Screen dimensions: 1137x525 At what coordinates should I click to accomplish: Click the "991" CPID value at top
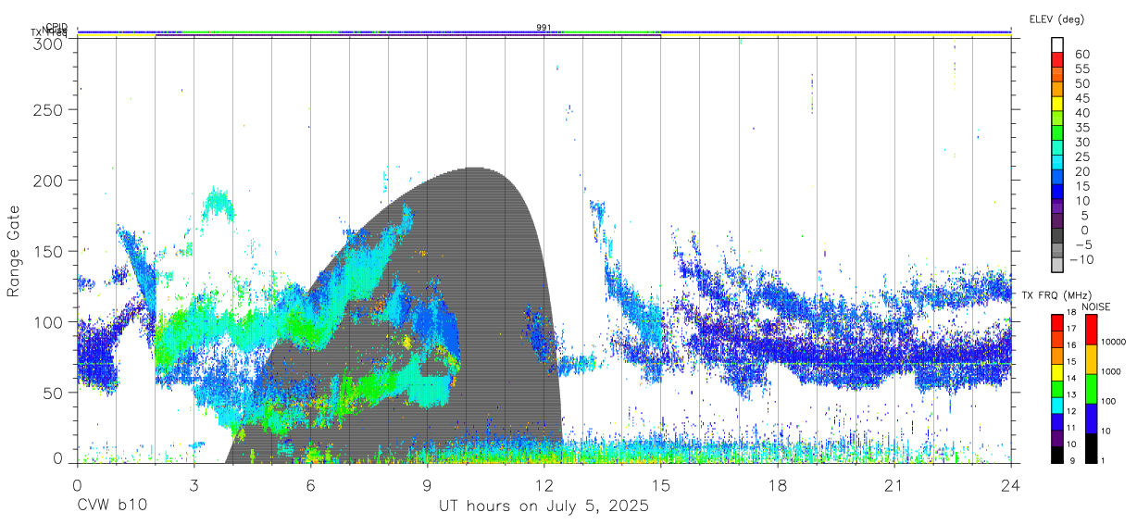pos(544,28)
